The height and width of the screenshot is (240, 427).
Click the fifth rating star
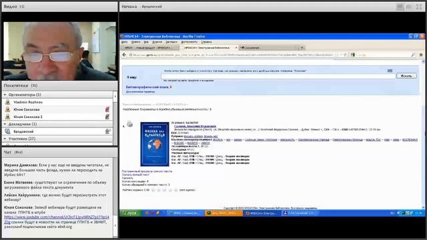[176, 190]
